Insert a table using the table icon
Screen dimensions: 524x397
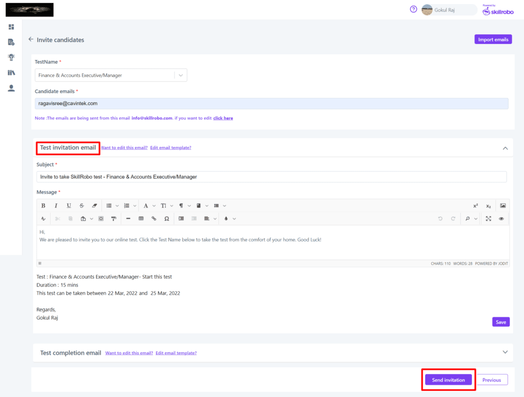(141, 219)
